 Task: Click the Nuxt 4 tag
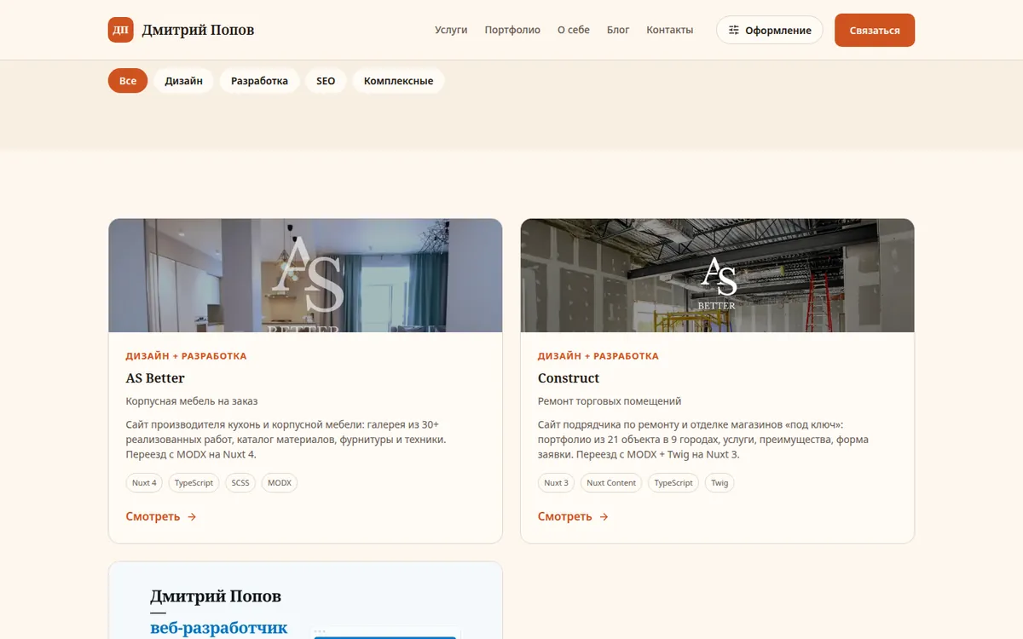pos(144,483)
